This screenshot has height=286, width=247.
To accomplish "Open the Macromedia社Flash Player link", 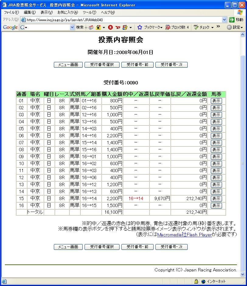I will [x=185, y=235].
